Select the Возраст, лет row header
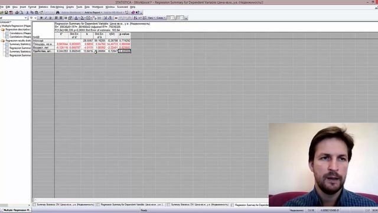The width and height of the screenshot is (378, 213). [43, 47]
